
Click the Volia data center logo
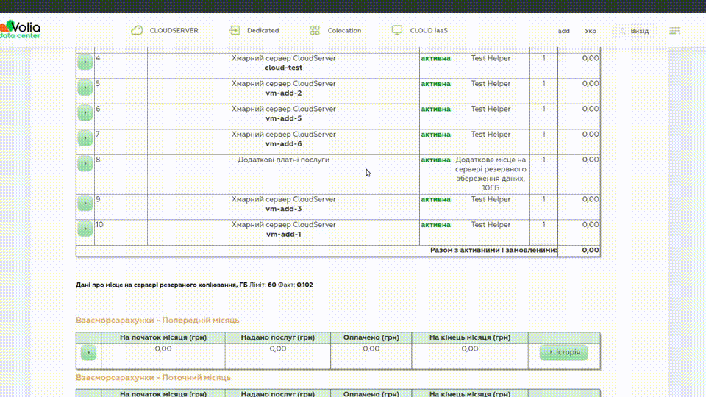tap(21, 29)
